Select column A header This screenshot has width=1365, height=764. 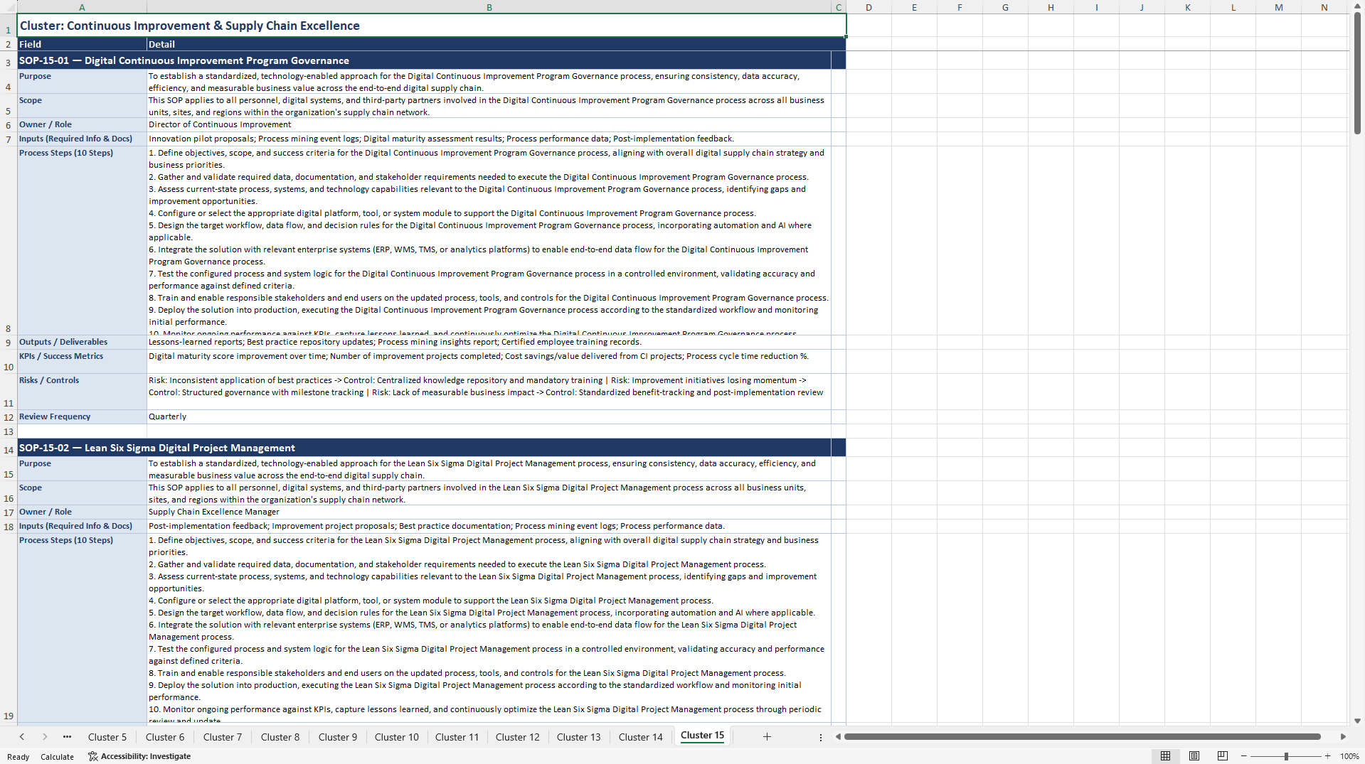(82, 7)
